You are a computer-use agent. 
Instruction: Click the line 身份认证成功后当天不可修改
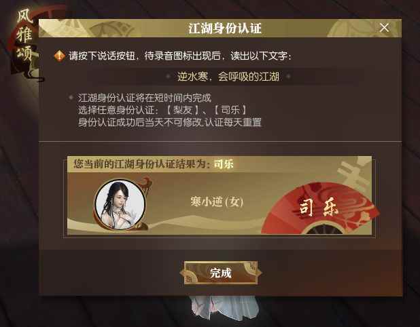[140, 123]
